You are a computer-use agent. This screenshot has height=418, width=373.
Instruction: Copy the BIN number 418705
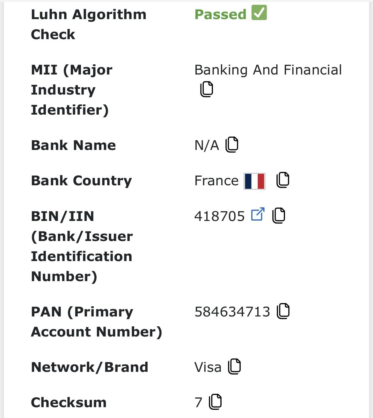pyautogui.click(x=279, y=216)
